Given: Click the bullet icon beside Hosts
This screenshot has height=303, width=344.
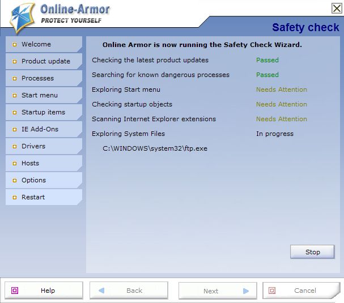Looking at the screenshot, I should pyautogui.click(x=15, y=163).
